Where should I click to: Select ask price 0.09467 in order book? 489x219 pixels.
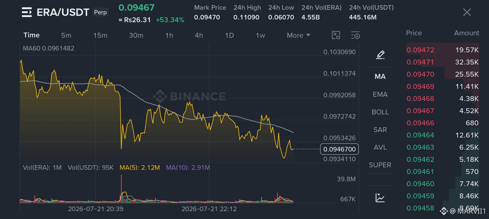tap(420, 111)
